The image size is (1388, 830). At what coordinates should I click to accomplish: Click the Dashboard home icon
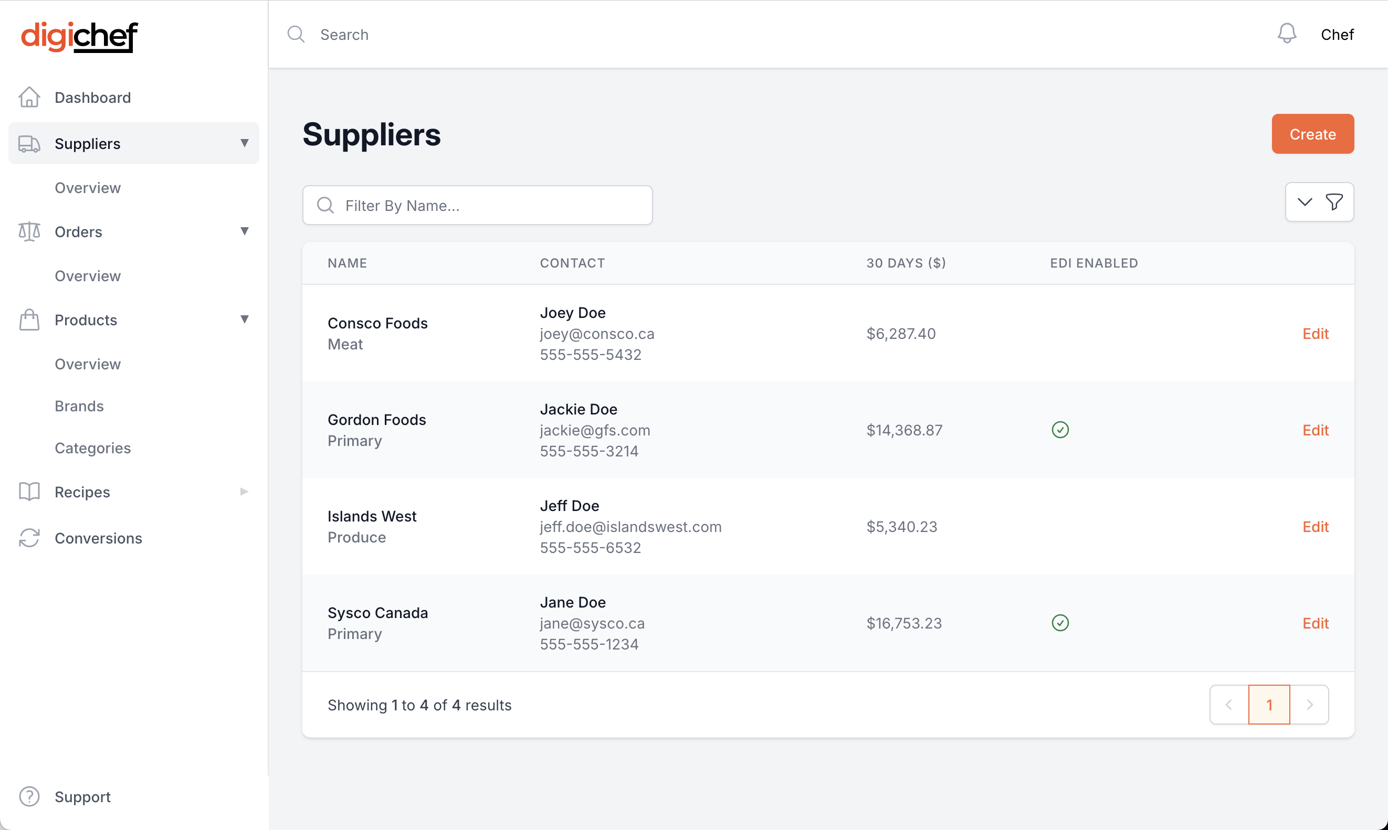tap(29, 97)
